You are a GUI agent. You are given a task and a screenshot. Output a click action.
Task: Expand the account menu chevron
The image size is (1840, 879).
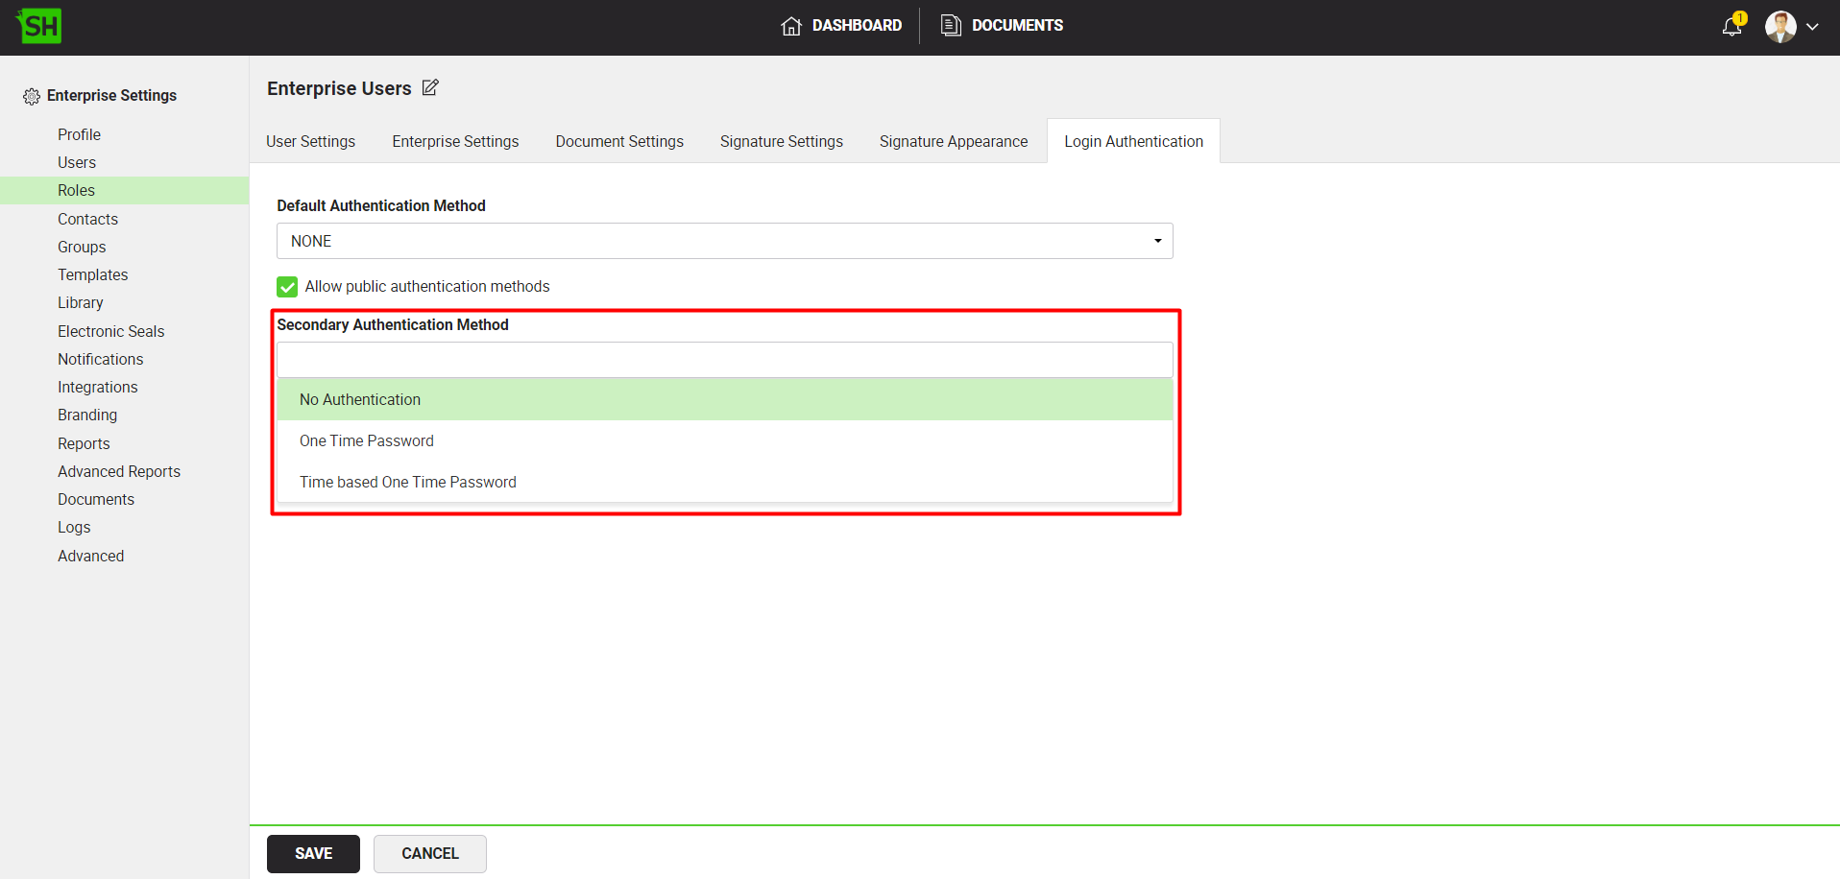tap(1812, 27)
